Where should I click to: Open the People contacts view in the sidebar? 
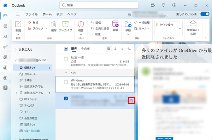(x=5, y=37)
